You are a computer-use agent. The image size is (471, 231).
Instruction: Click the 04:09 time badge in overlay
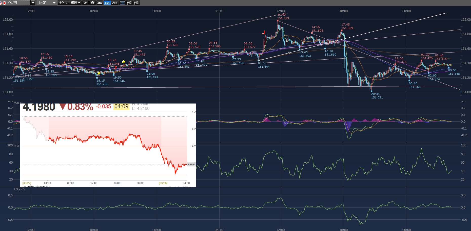(x=121, y=107)
